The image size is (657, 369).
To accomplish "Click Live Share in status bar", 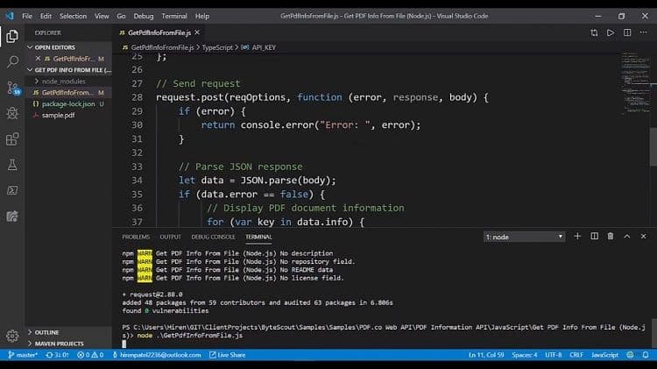I will coord(230,355).
